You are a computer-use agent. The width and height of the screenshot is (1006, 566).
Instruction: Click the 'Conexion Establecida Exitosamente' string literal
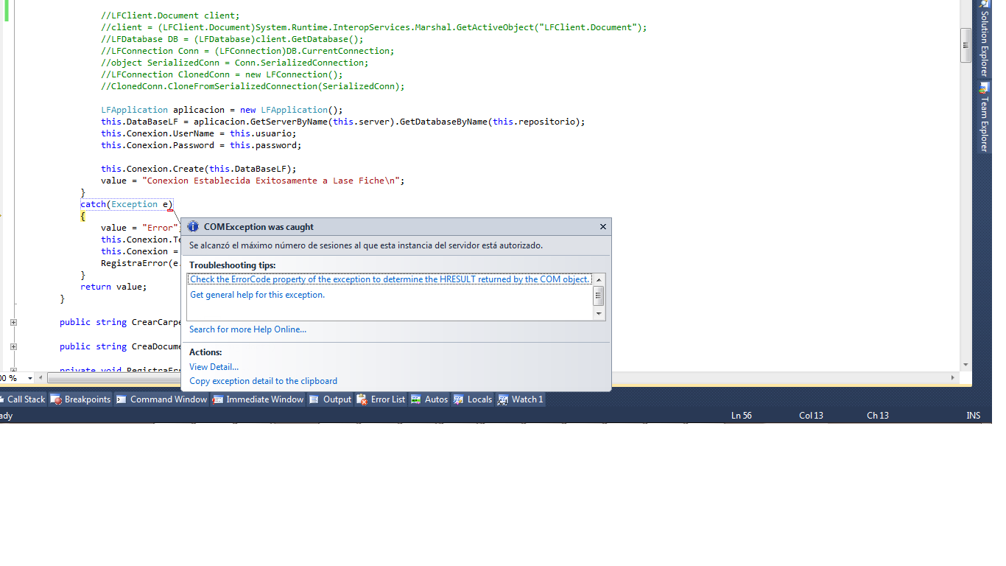(271, 181)
